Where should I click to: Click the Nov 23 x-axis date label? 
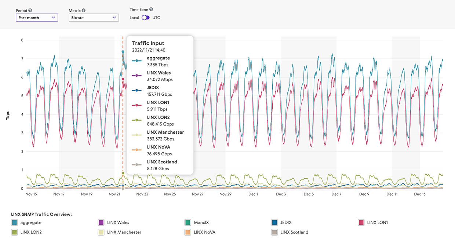tap(142, 194)
